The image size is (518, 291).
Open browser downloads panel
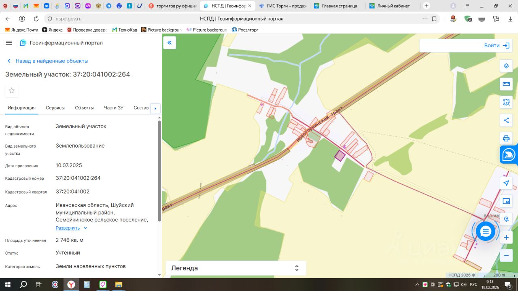(510, 19)
